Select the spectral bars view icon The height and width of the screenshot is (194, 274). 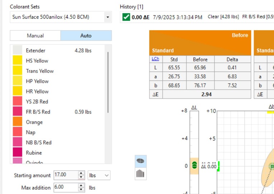tap(141, 173)
